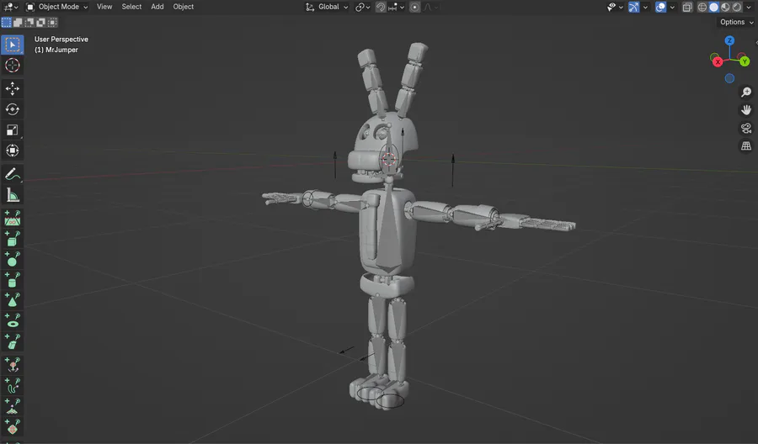Click the Pan view hand icon

pyautogui.click(x=746, y=110)
